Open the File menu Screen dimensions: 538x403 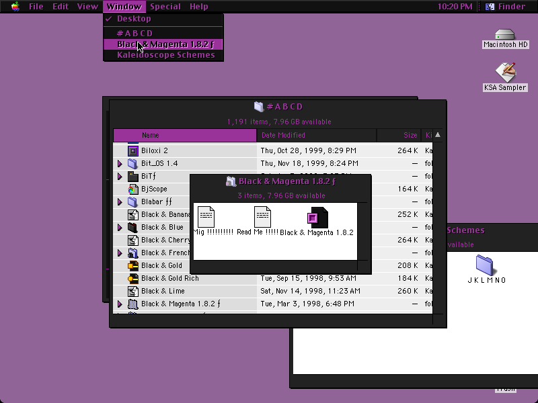pos(36,7)
